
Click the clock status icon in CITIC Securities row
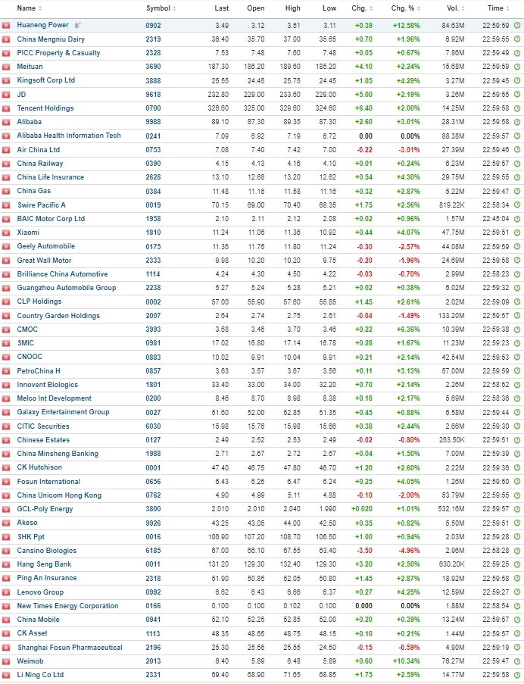pyautogui.click(x=517, y=426)
